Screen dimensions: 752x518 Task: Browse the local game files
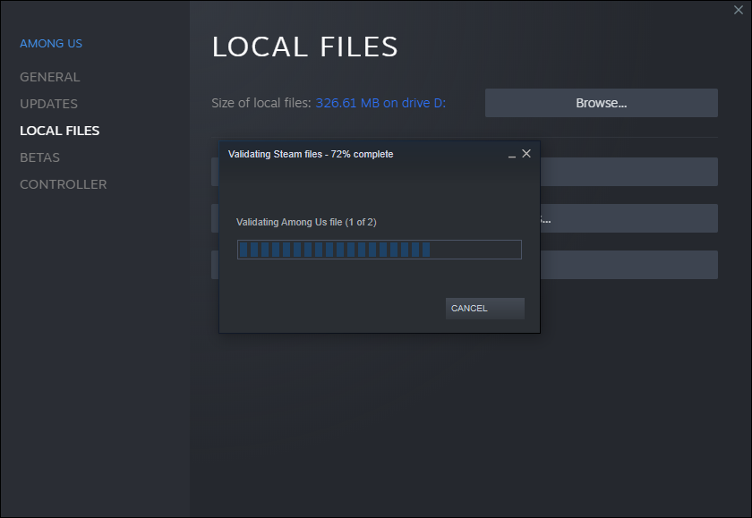point(601,103)
